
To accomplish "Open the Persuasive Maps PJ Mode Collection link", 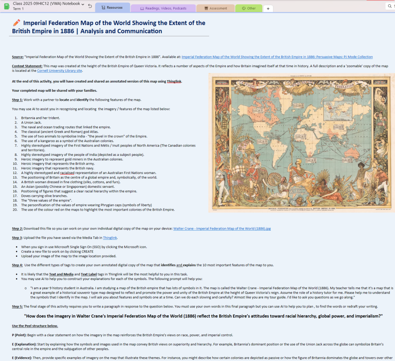I will (x=277, y=57).
